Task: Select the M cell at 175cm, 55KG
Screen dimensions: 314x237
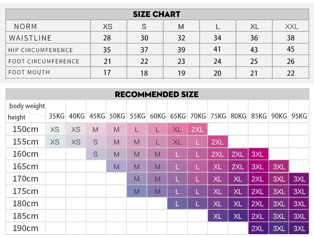Action: [x=137, y=191]
